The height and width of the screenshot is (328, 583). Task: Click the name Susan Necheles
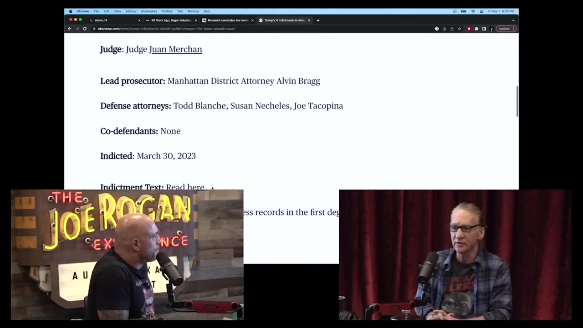(260, 106)
